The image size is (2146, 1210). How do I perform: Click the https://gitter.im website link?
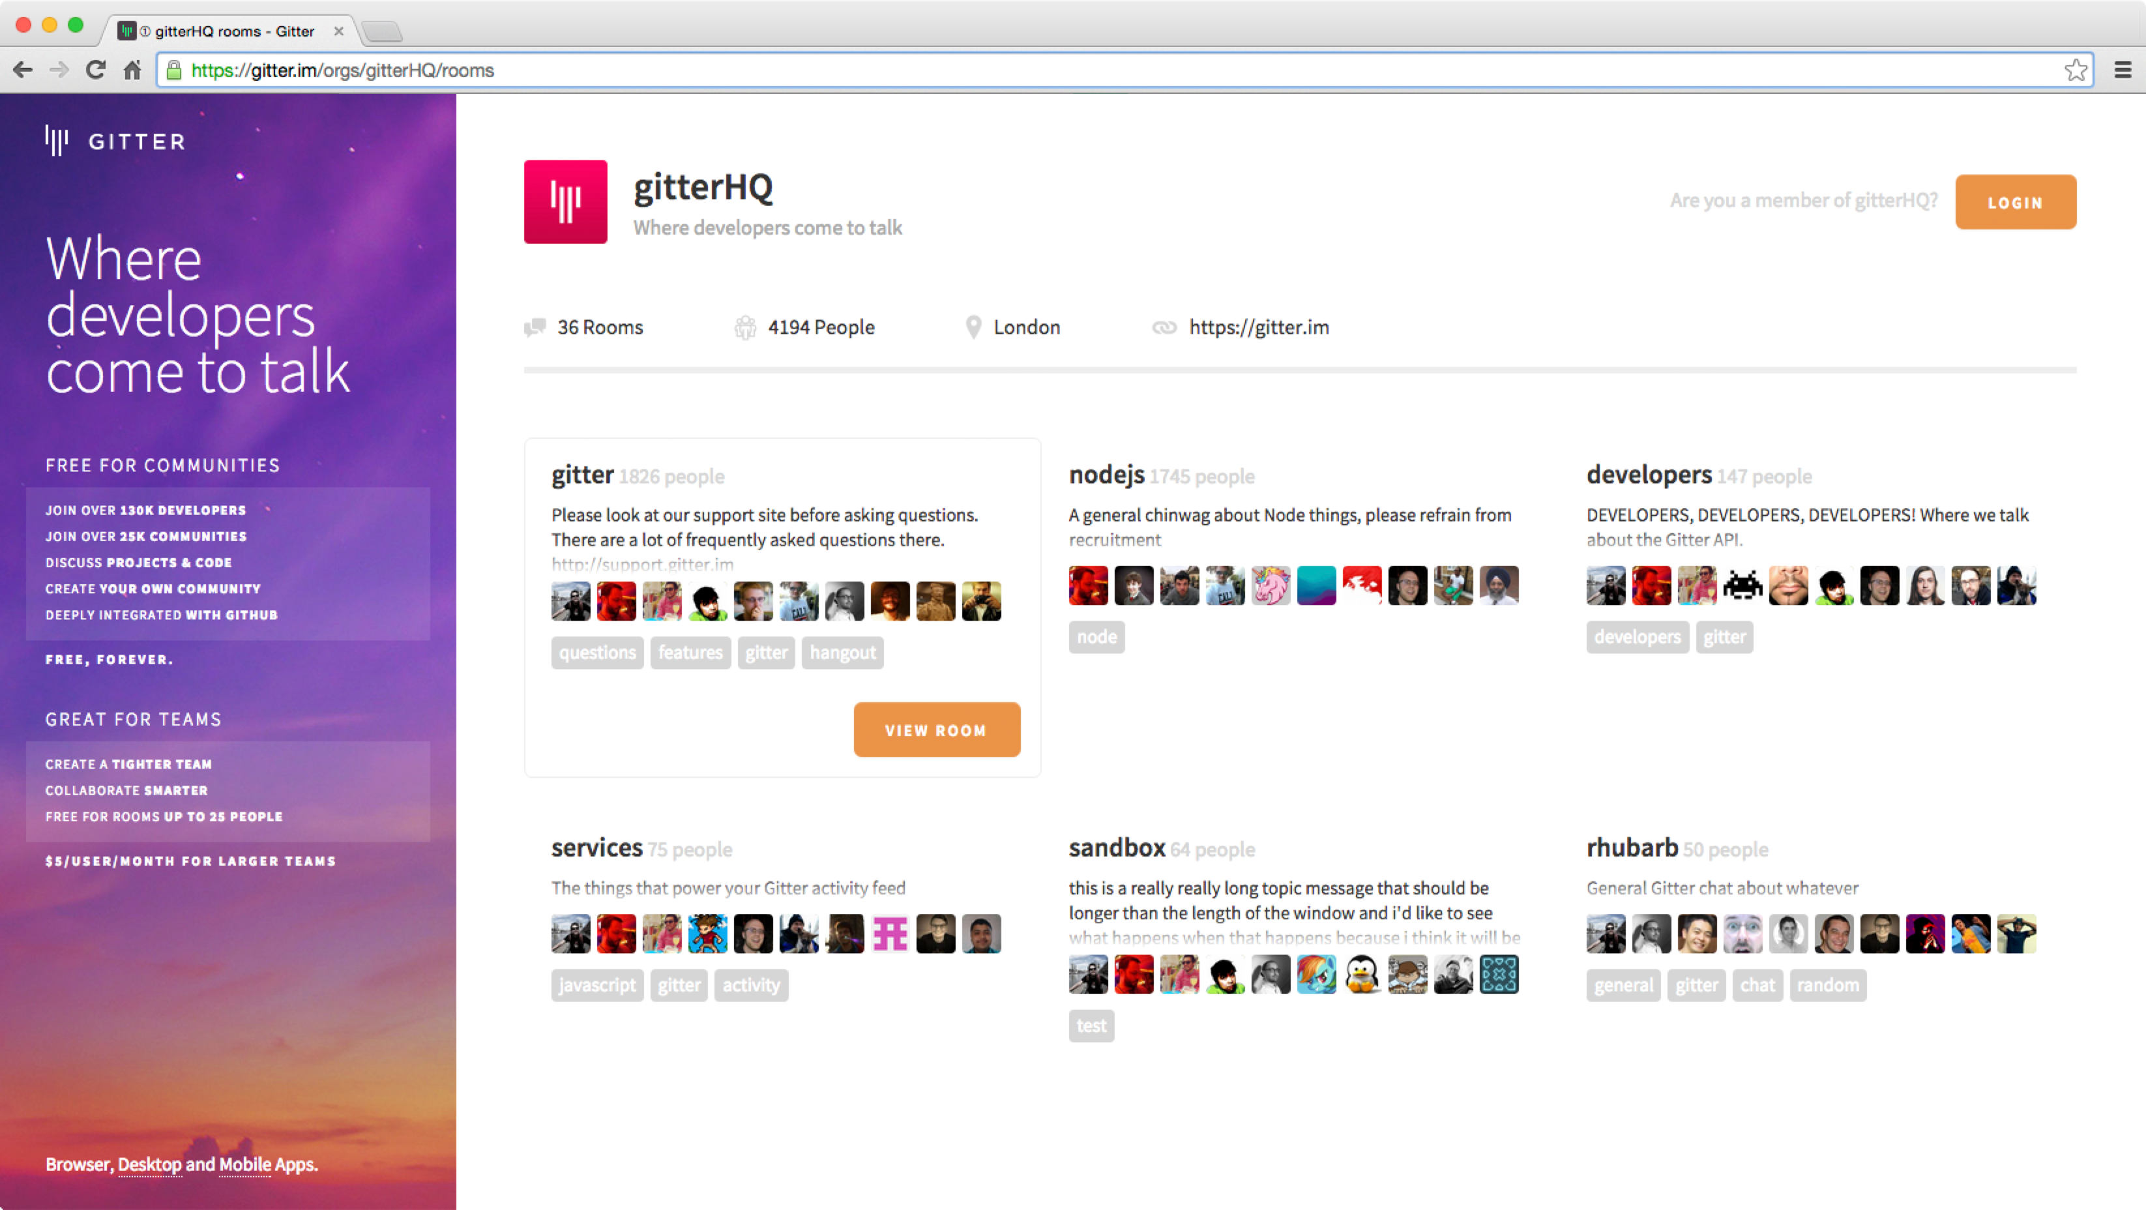coord(1259,327)
